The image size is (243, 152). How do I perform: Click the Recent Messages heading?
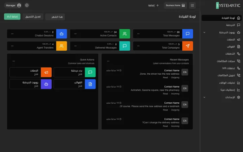[x=179, y=59]
